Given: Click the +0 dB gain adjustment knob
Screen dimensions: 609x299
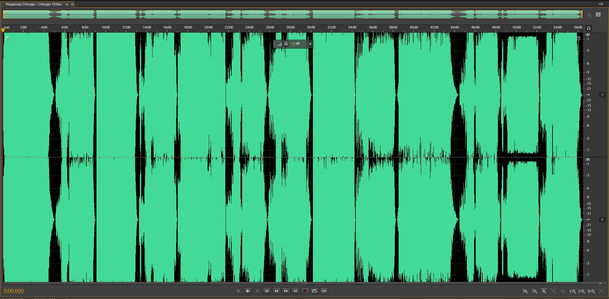Looking at the screenshot, I should 286,44.
